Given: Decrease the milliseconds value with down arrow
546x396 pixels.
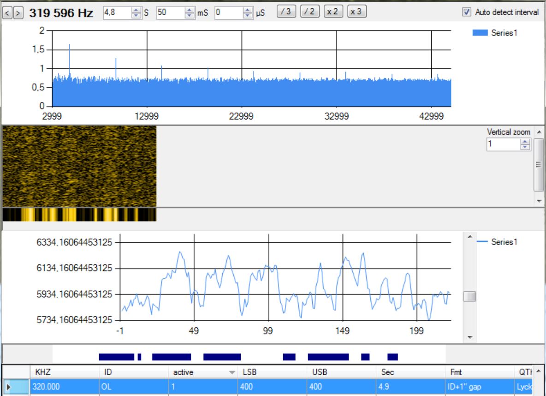Looking at the screenshot, I should [x=190, y=16].
